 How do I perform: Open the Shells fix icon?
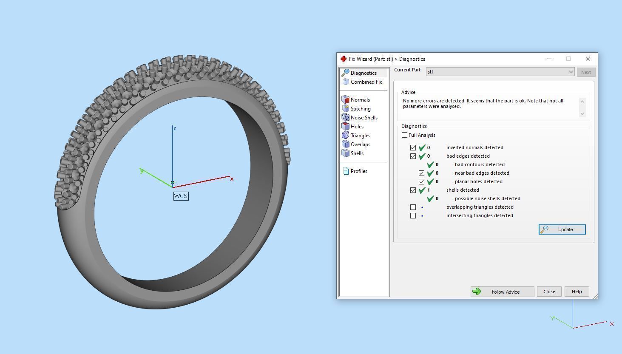[345, 153]
